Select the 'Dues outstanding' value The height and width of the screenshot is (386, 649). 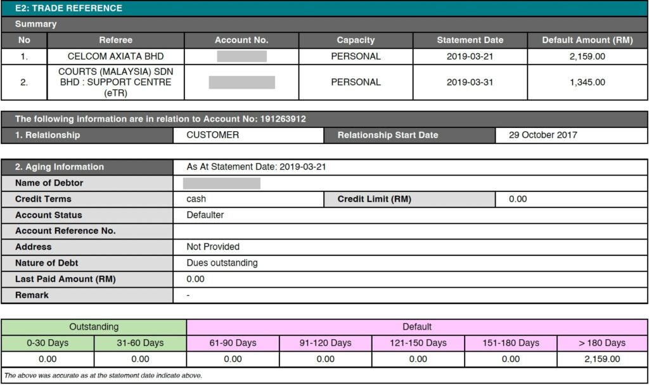coord(222,263)
